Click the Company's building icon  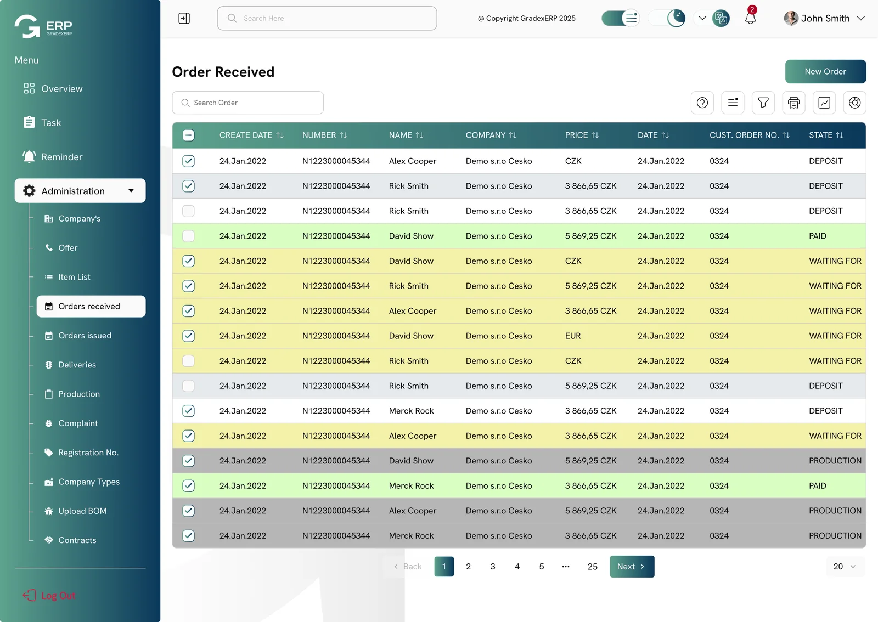pos(49,218)
